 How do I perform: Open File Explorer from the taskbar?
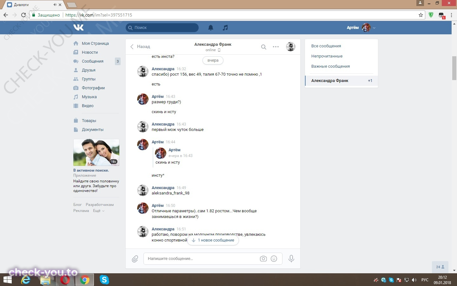tap(45, 280)
